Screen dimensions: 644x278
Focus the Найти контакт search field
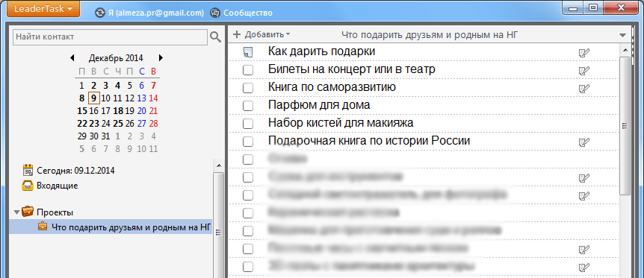tap(111, 37)
